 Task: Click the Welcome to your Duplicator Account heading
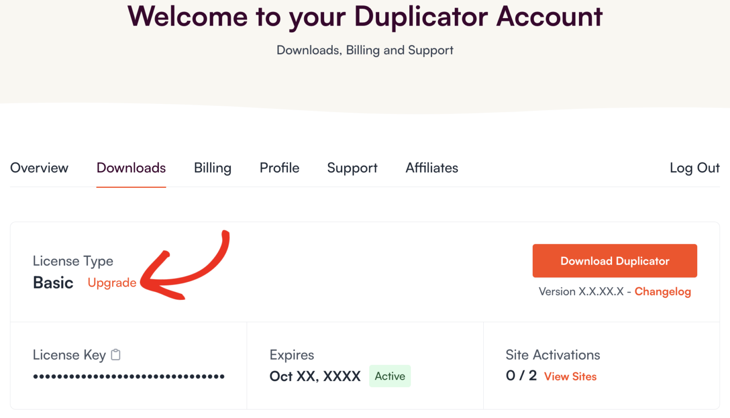tap(365, 17)
